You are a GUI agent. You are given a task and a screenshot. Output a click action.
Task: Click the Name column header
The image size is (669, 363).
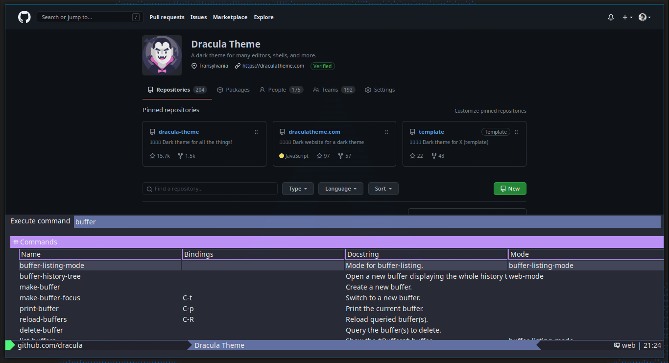(x=100, y=254)
